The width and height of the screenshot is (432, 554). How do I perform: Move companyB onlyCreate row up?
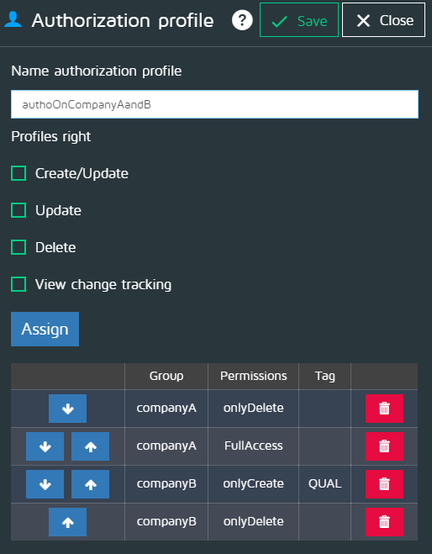[x=90, y=484]
